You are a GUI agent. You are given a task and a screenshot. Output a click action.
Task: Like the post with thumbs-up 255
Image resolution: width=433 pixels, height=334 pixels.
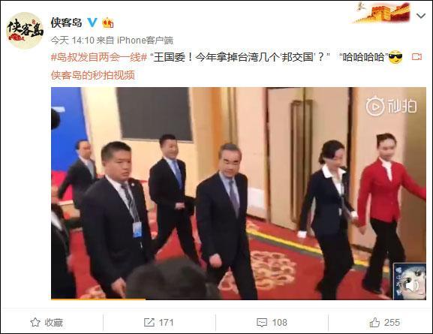point(385,322)
